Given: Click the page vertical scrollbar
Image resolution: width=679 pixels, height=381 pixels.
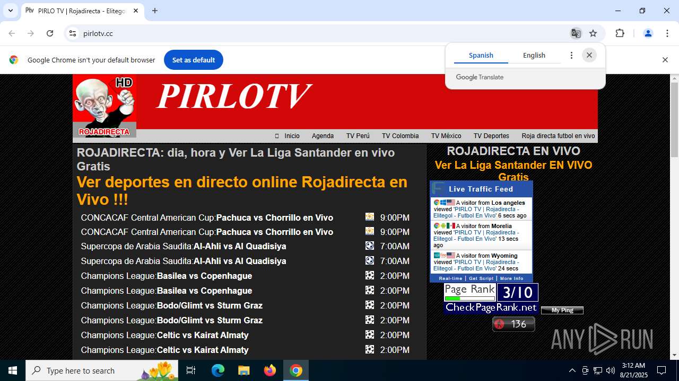Looking at the screenshot, I should tap(674, 120).
